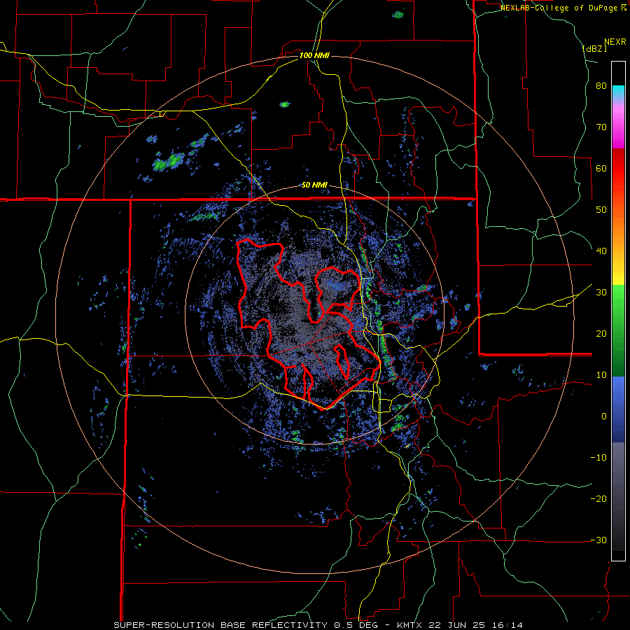Click the 50 value on dBZ scale
Screen dimensions: 630x630
pyautogui.click(x=601, y=210)
